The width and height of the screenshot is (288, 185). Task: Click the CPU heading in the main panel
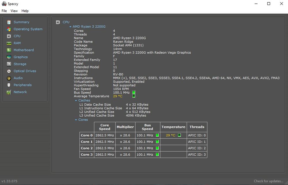[66, 22]
